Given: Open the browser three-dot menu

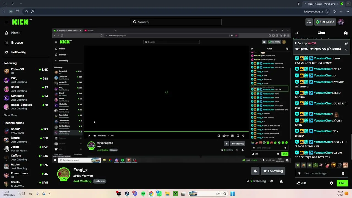Looking at the screenshot, I should (4, 12).
